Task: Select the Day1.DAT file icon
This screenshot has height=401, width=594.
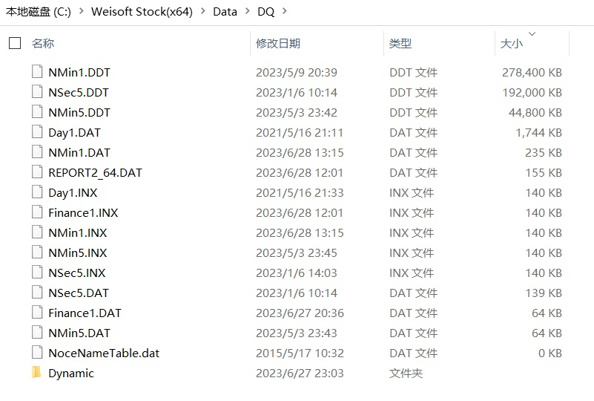Action: [37, 132]
